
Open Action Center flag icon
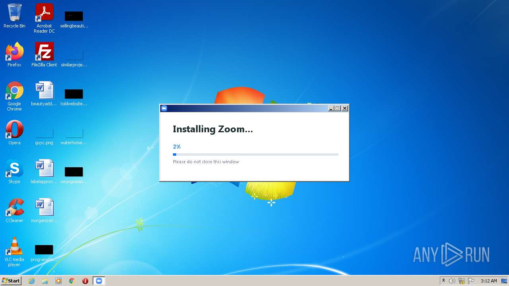coord(471,281)
